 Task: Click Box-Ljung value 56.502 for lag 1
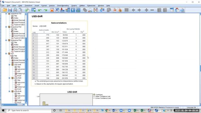[65, 35]
